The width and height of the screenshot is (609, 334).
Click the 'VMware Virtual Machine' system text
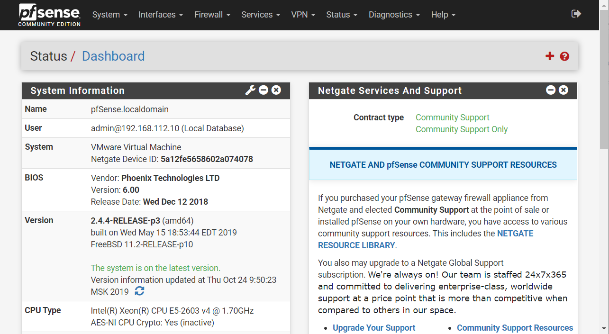coord(136,147)
